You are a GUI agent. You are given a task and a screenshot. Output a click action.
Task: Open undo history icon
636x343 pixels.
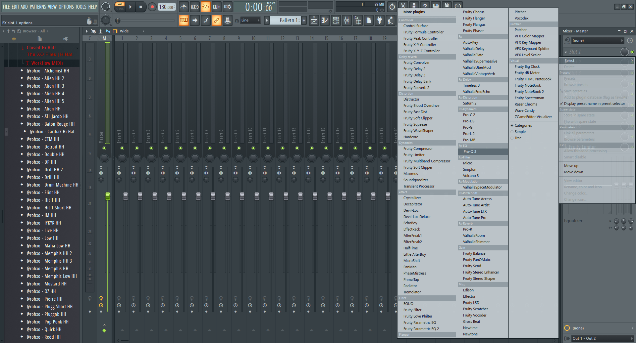(x=392, y=6)
